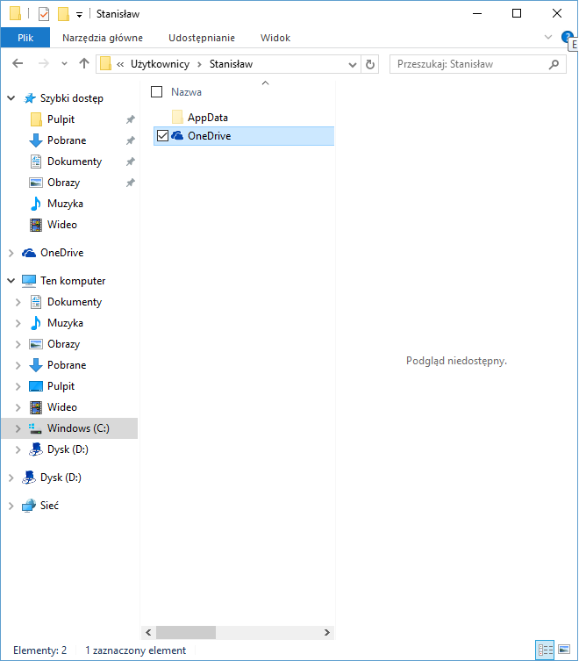Click the Up directory arrow icon
579x661 pixels.
point(84,64)
